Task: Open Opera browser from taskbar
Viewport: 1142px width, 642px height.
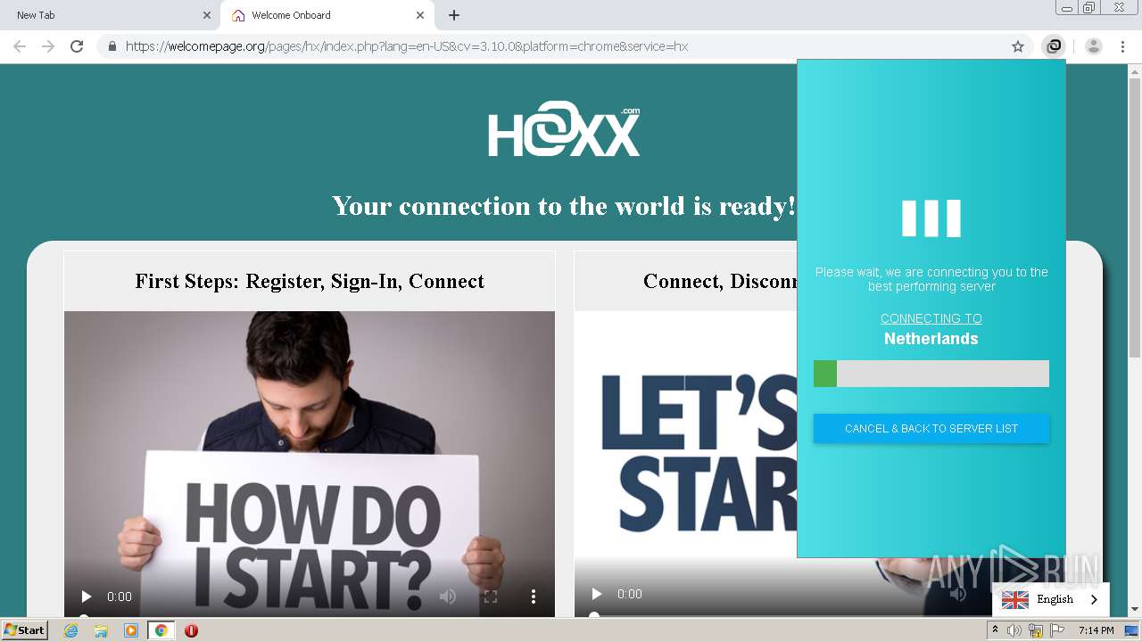Action: click(191, 630)
